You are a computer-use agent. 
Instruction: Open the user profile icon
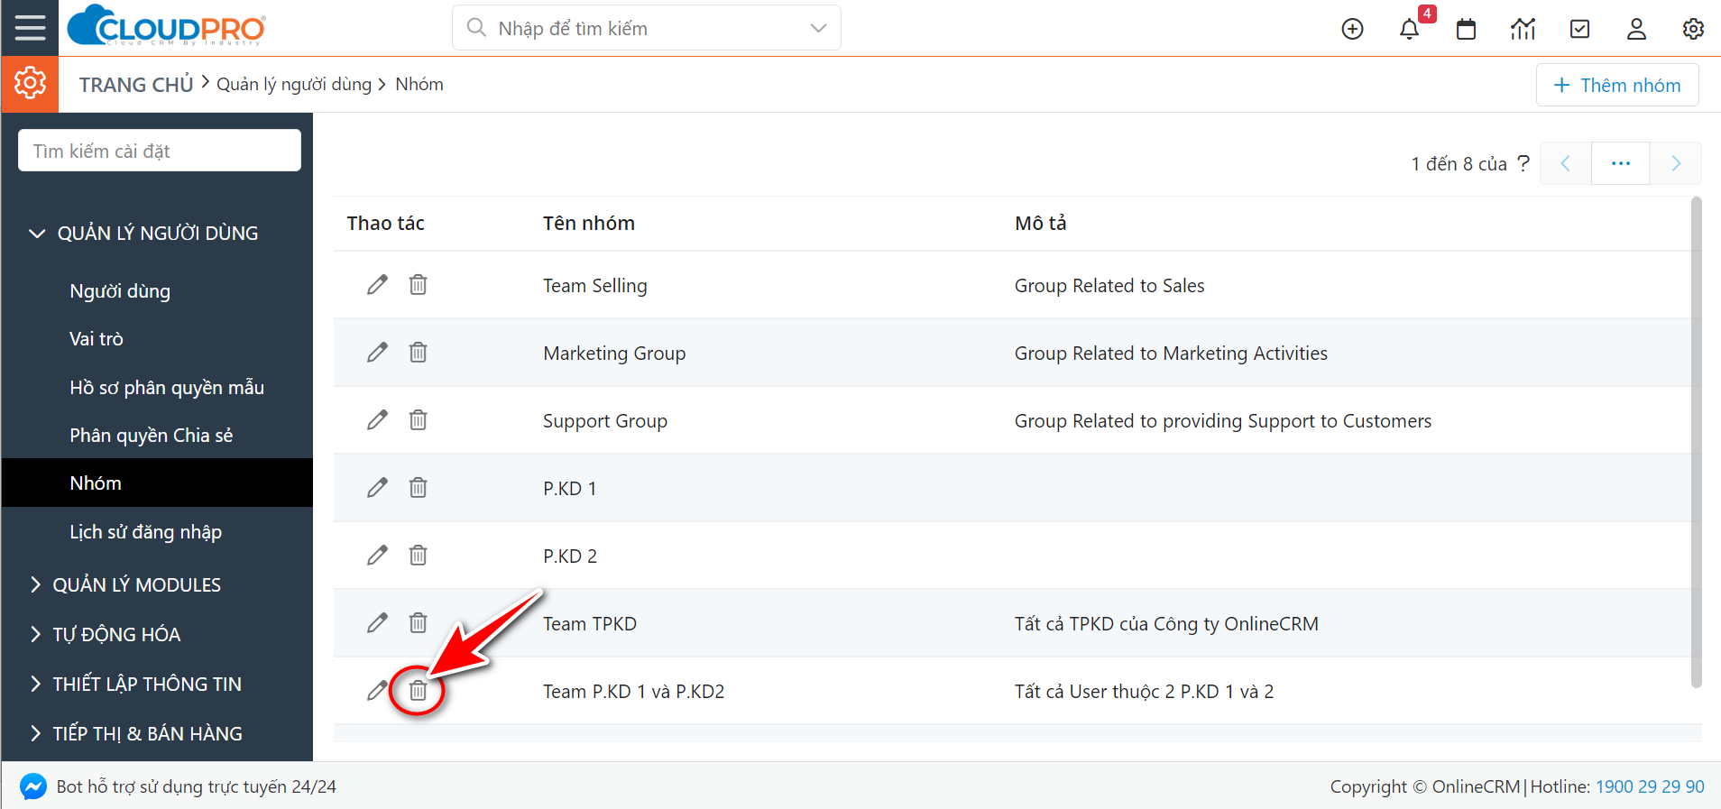click(x=1636, y=29)
